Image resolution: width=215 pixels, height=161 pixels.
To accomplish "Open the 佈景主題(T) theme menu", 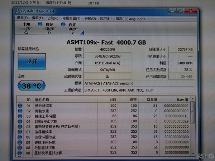I will pyautogui.click(x=72, y=18).
